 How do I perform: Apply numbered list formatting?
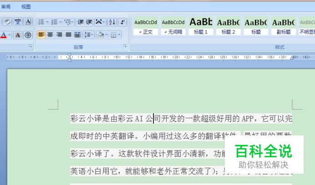pos(54,22)
